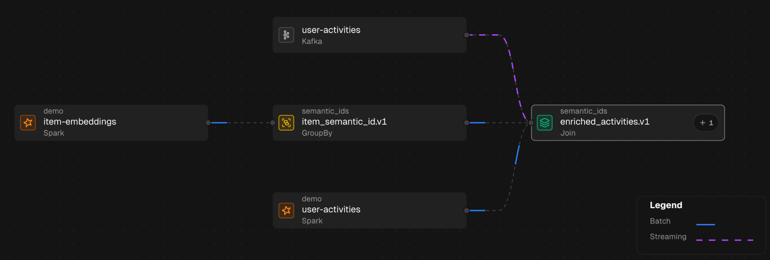Screen dimensions: 770x260
Task: Select the item-embeddings node title
Action: (x=80, y=122)
